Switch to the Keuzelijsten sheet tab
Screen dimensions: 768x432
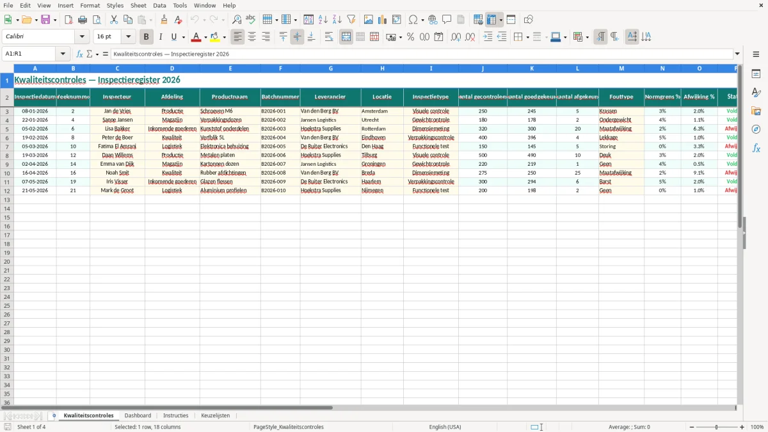[x=215, y=415]
